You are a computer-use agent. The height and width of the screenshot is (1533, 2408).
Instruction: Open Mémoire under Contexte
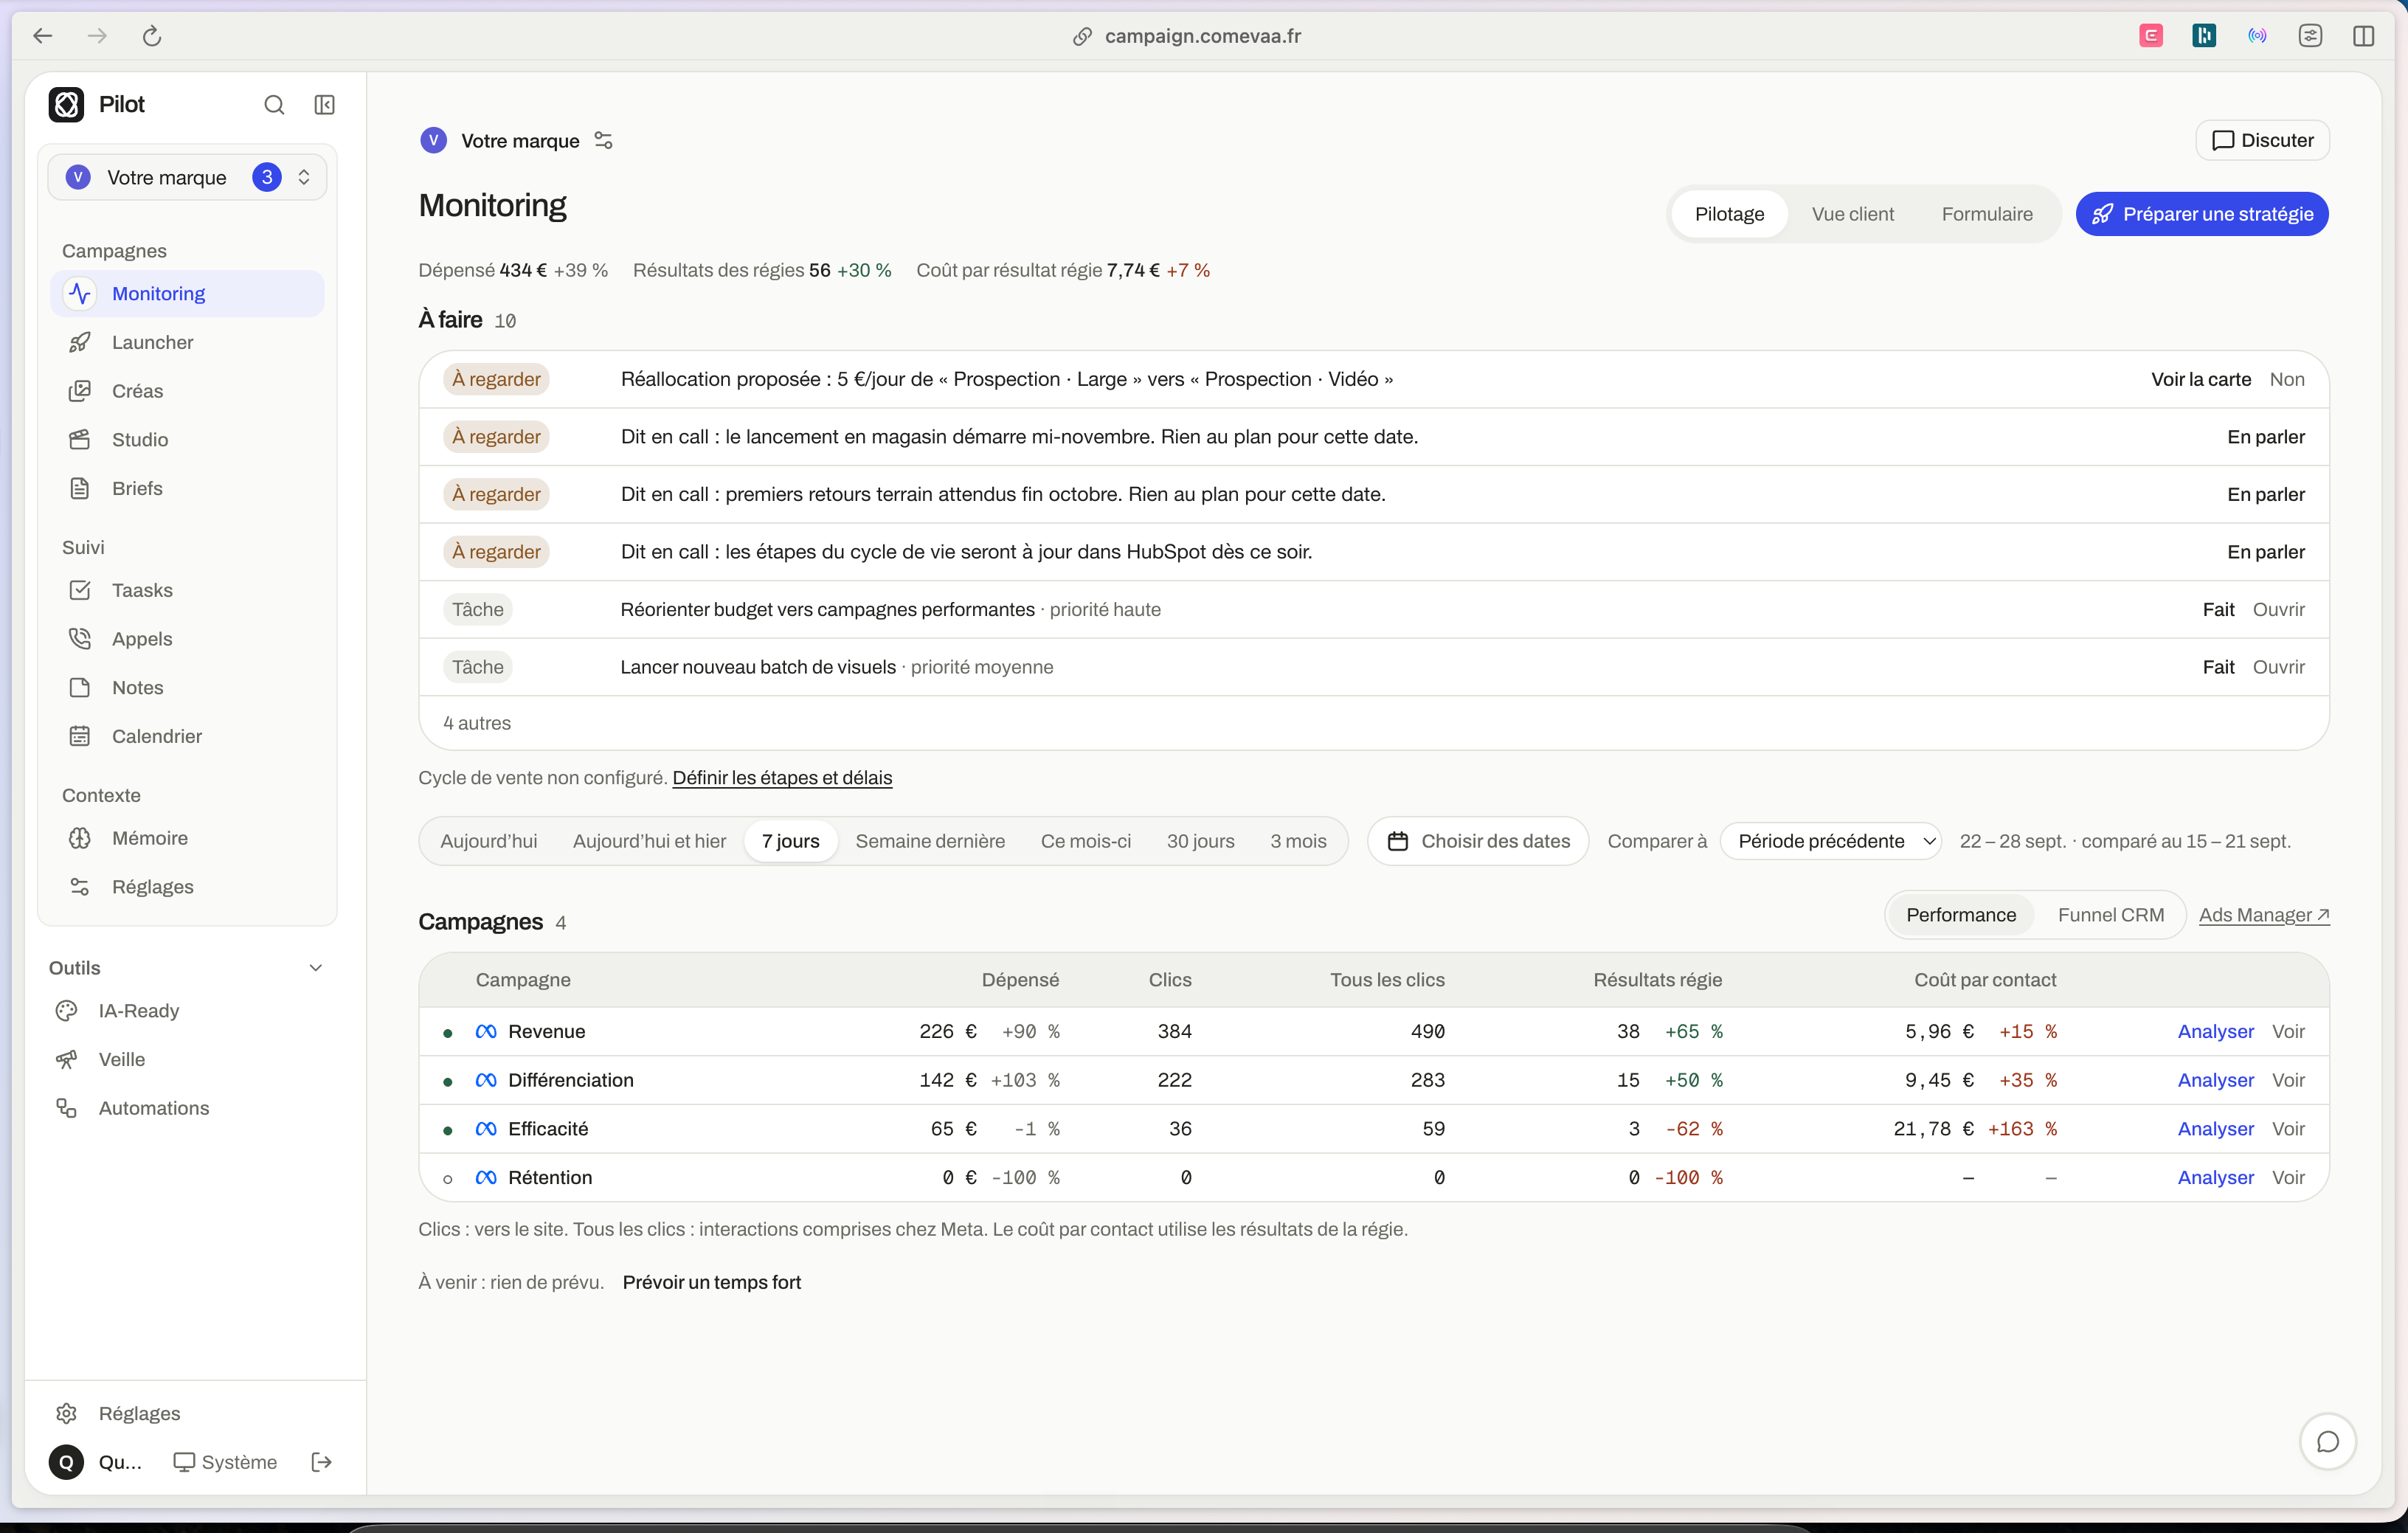point(187,838)
